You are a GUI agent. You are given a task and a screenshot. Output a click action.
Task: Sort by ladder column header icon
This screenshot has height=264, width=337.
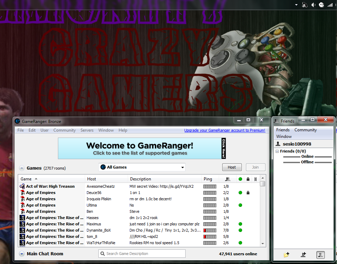point(255,179)
